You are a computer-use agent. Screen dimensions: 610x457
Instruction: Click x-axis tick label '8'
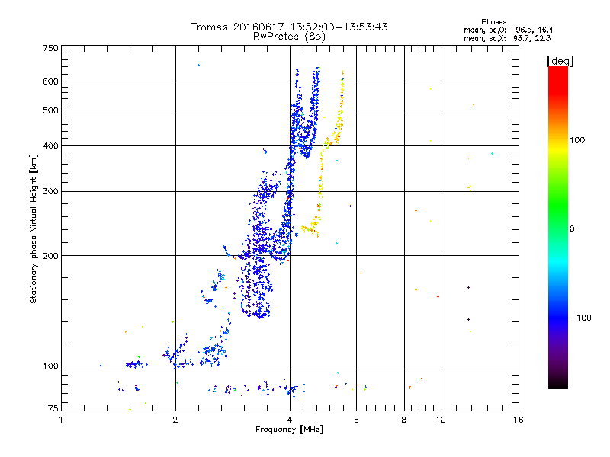[x=404, y=420]
